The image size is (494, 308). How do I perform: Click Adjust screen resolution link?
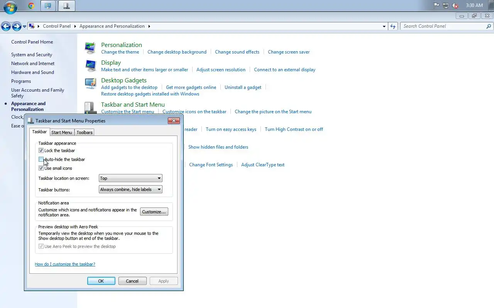tap(221, 70)
